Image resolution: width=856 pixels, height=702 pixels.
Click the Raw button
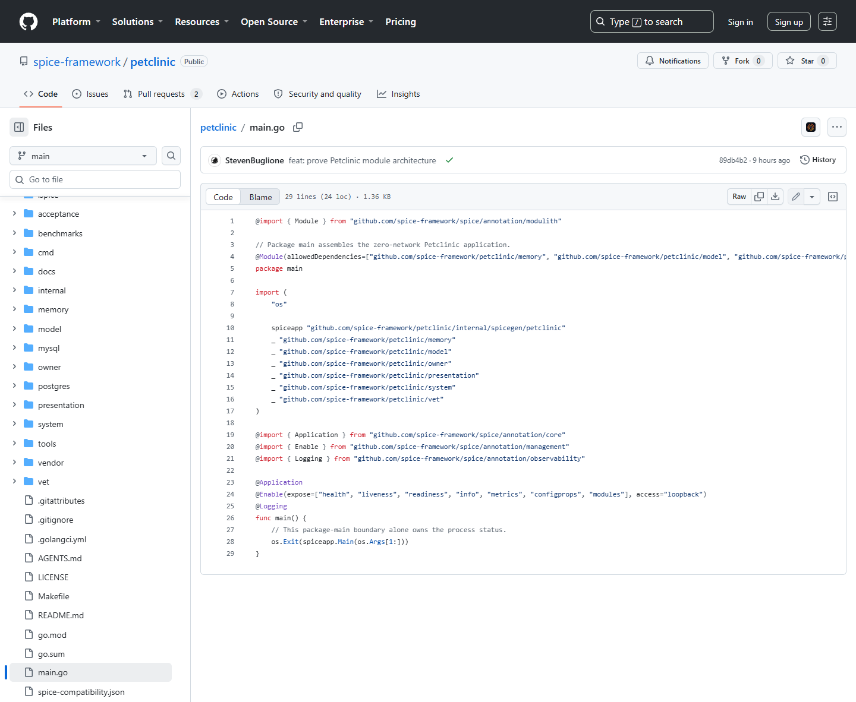point(739,197)
